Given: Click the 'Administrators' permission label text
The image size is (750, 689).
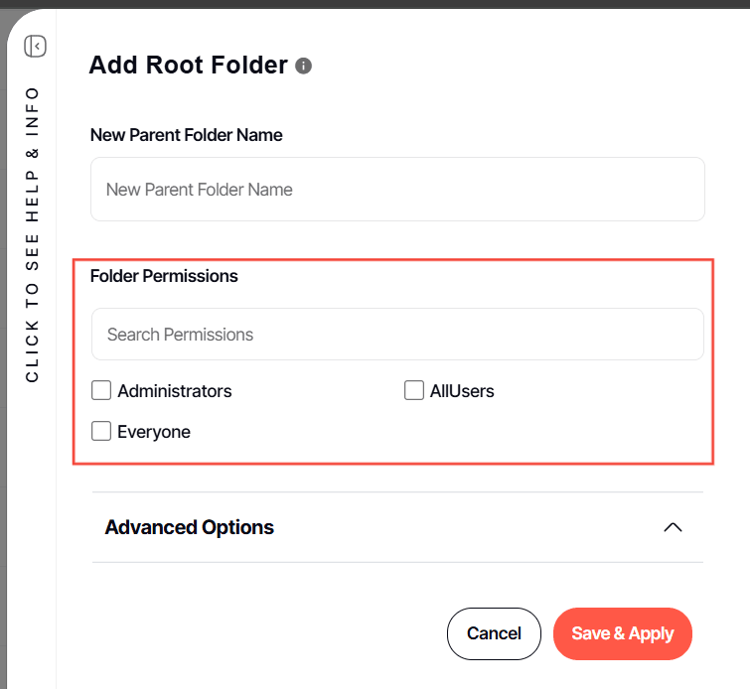Looking at the screenshot, I should pyautogui.click(x=175, y=391).
